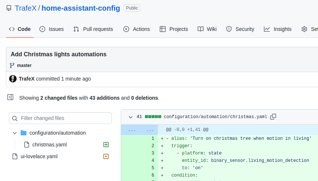The width and height of the screenshot is (318, 181).
Task: Click the Add Christmas lights automations title
Action: tap(59, 54)
